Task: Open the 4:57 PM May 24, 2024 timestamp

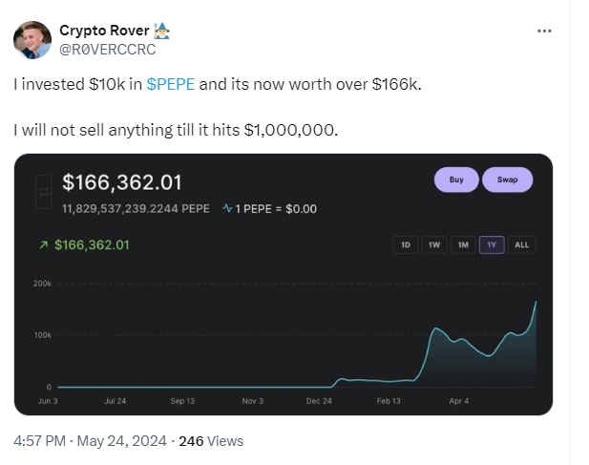Action: [x=90, y=441]
